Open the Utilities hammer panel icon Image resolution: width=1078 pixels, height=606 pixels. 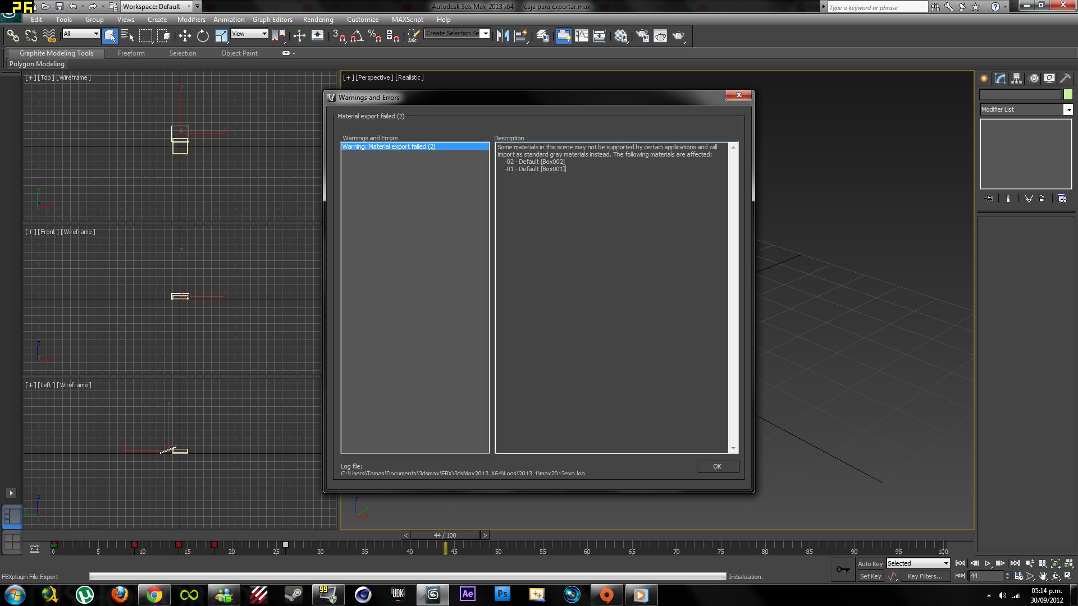tap(1065, 79)
